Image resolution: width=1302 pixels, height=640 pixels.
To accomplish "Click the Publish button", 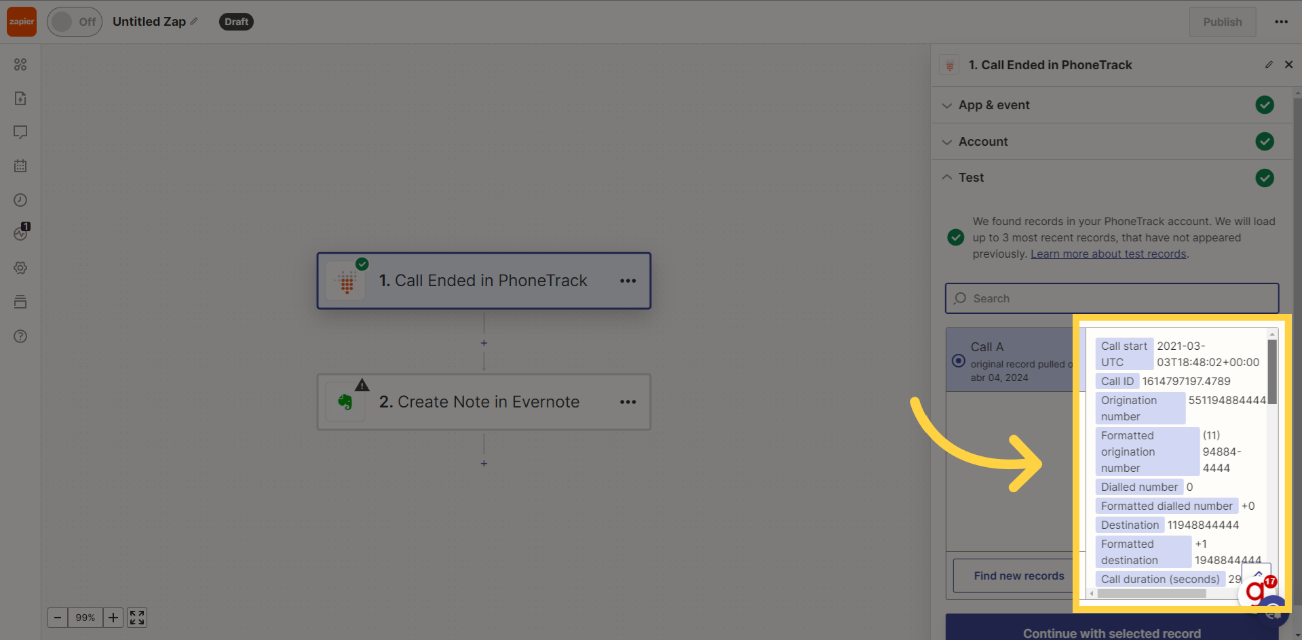I will pos(1222,22).
